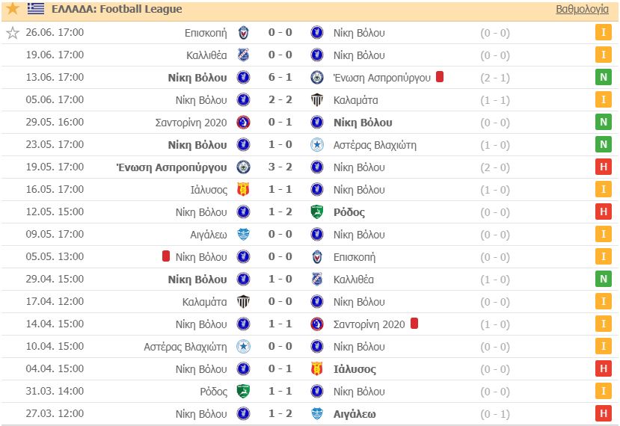Toggle the gold star for Football League
This screenshot has height=426, width=620.
pos(13,8)
